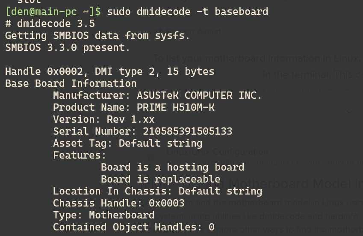Click the "Base Board Information" heading
Screen dimensions: 363x236
[71, 83]
